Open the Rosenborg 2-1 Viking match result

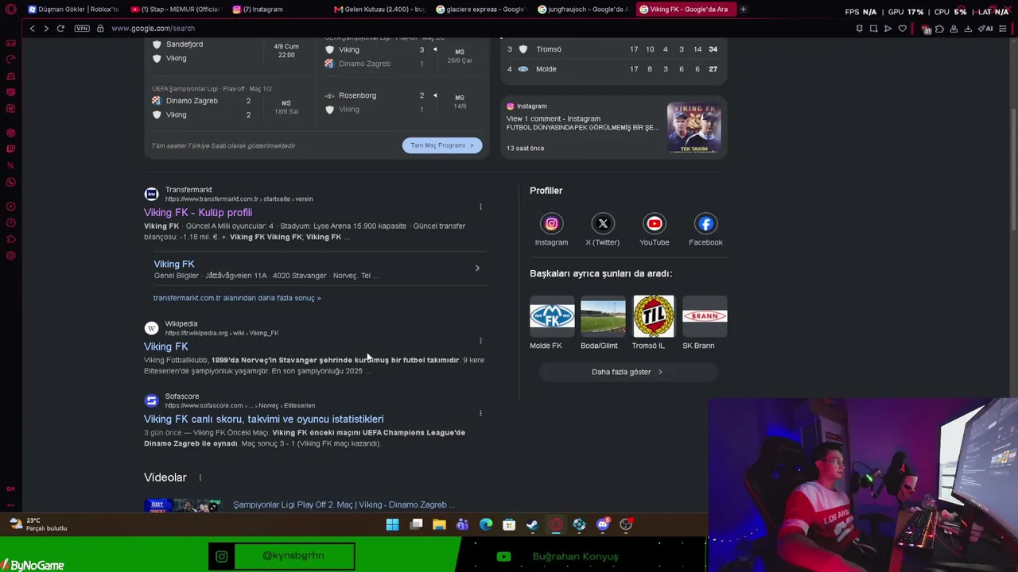[401, 102]
